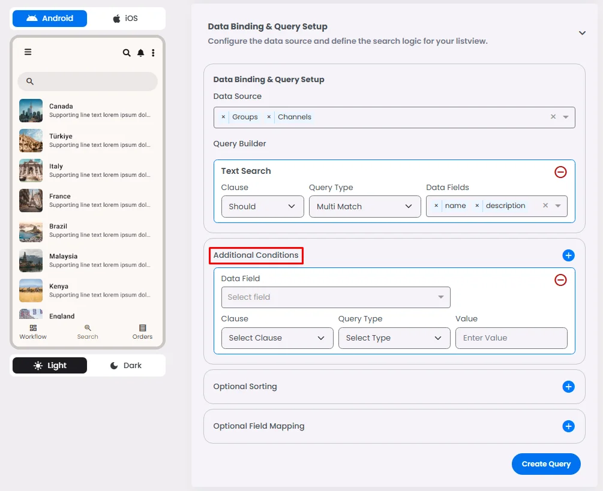Click the search magnifier icon in preview header
This screenshot has width=603, height=491.
click(127, 53)
